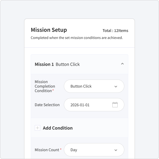
Task: Click the red asterisk after Condition label
Action: pyautogui.click(x=53, y=90)
